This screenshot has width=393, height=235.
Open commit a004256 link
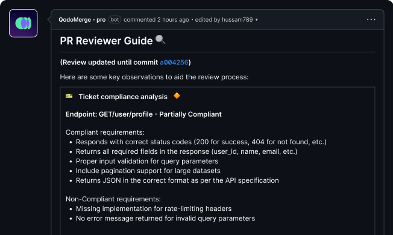174,63
